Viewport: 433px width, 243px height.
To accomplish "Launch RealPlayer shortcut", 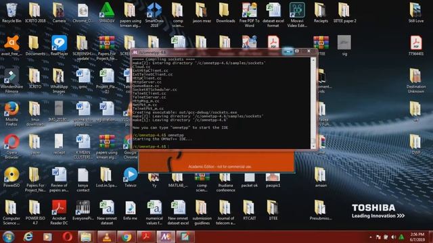I will tap(59, 46).
